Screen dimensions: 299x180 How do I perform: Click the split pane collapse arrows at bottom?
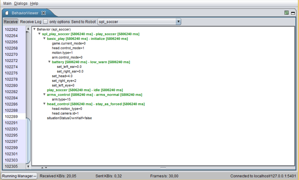44,168
